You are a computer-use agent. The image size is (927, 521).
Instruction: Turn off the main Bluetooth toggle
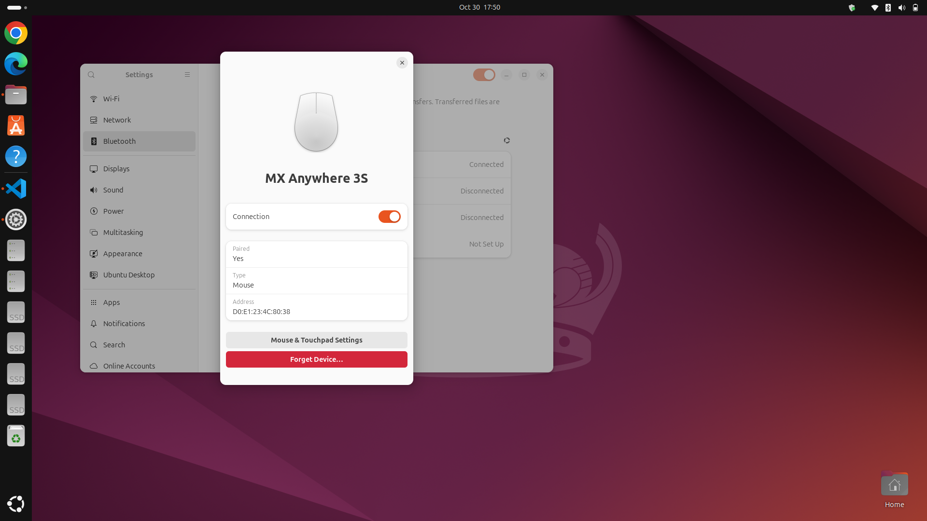[484, 75]
